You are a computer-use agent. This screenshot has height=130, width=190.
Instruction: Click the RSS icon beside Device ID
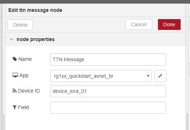14,91
